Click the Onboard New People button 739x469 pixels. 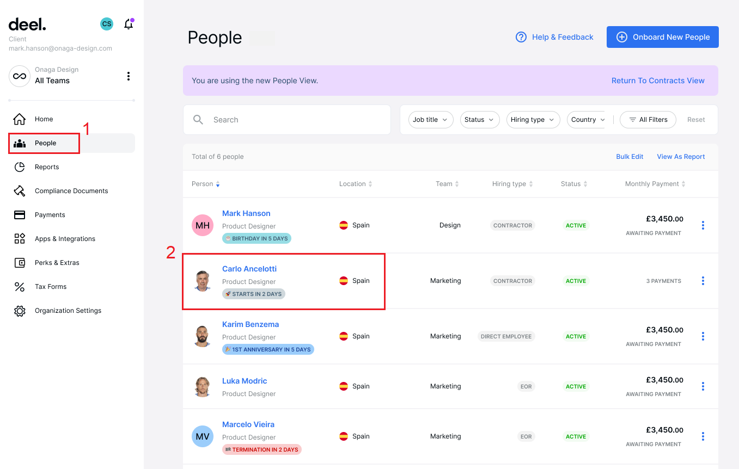[662, 37]
